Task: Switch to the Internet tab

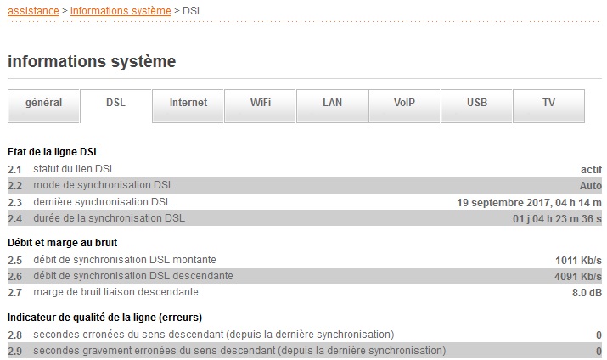Action: pyautogui.click(x=188, y=103)
